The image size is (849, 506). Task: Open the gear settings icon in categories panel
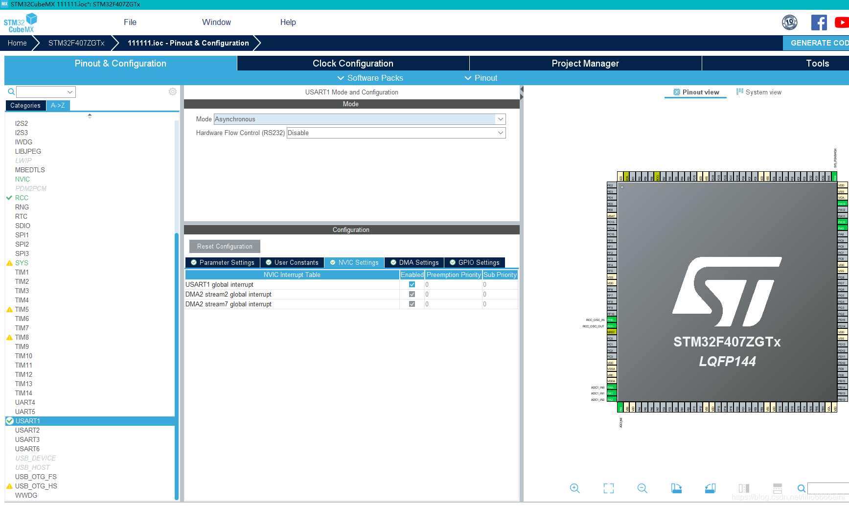[173, 92]
